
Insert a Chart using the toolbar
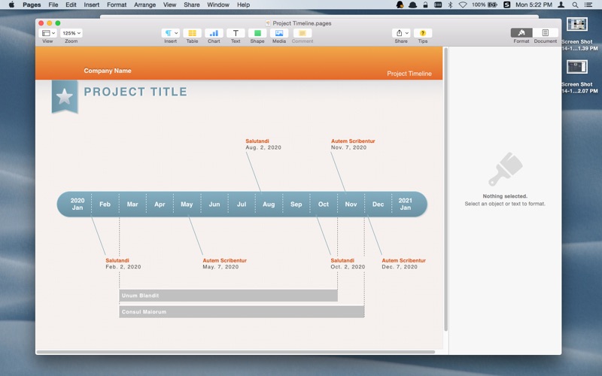[x=214, y=33]
